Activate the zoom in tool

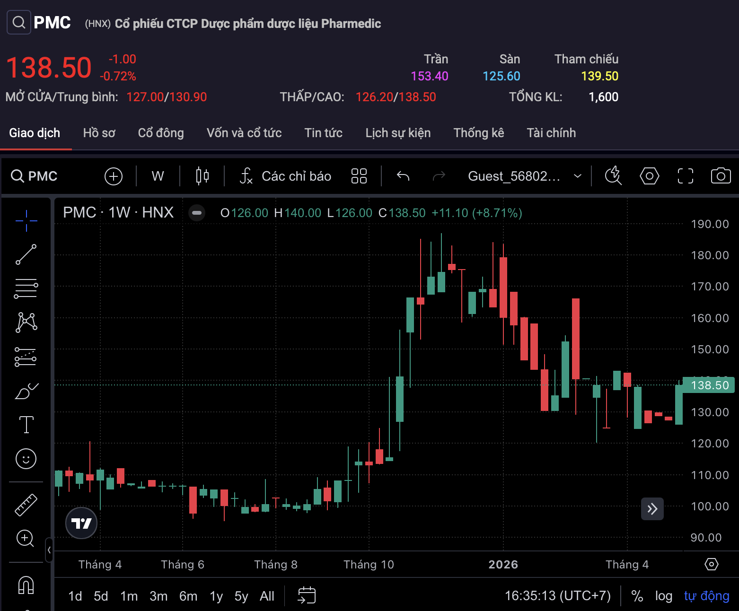[x=25, y=538]
